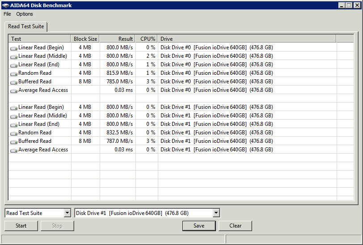Click disk icon of Drive #1 Average Read Access

tap(14, 150)
